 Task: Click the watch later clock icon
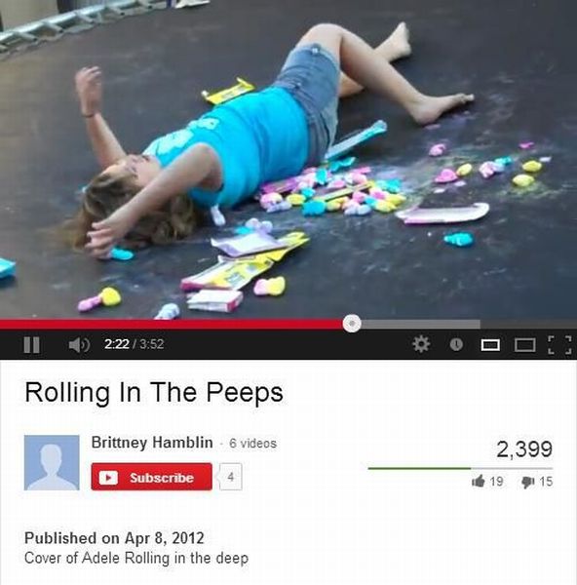point(456,344)
